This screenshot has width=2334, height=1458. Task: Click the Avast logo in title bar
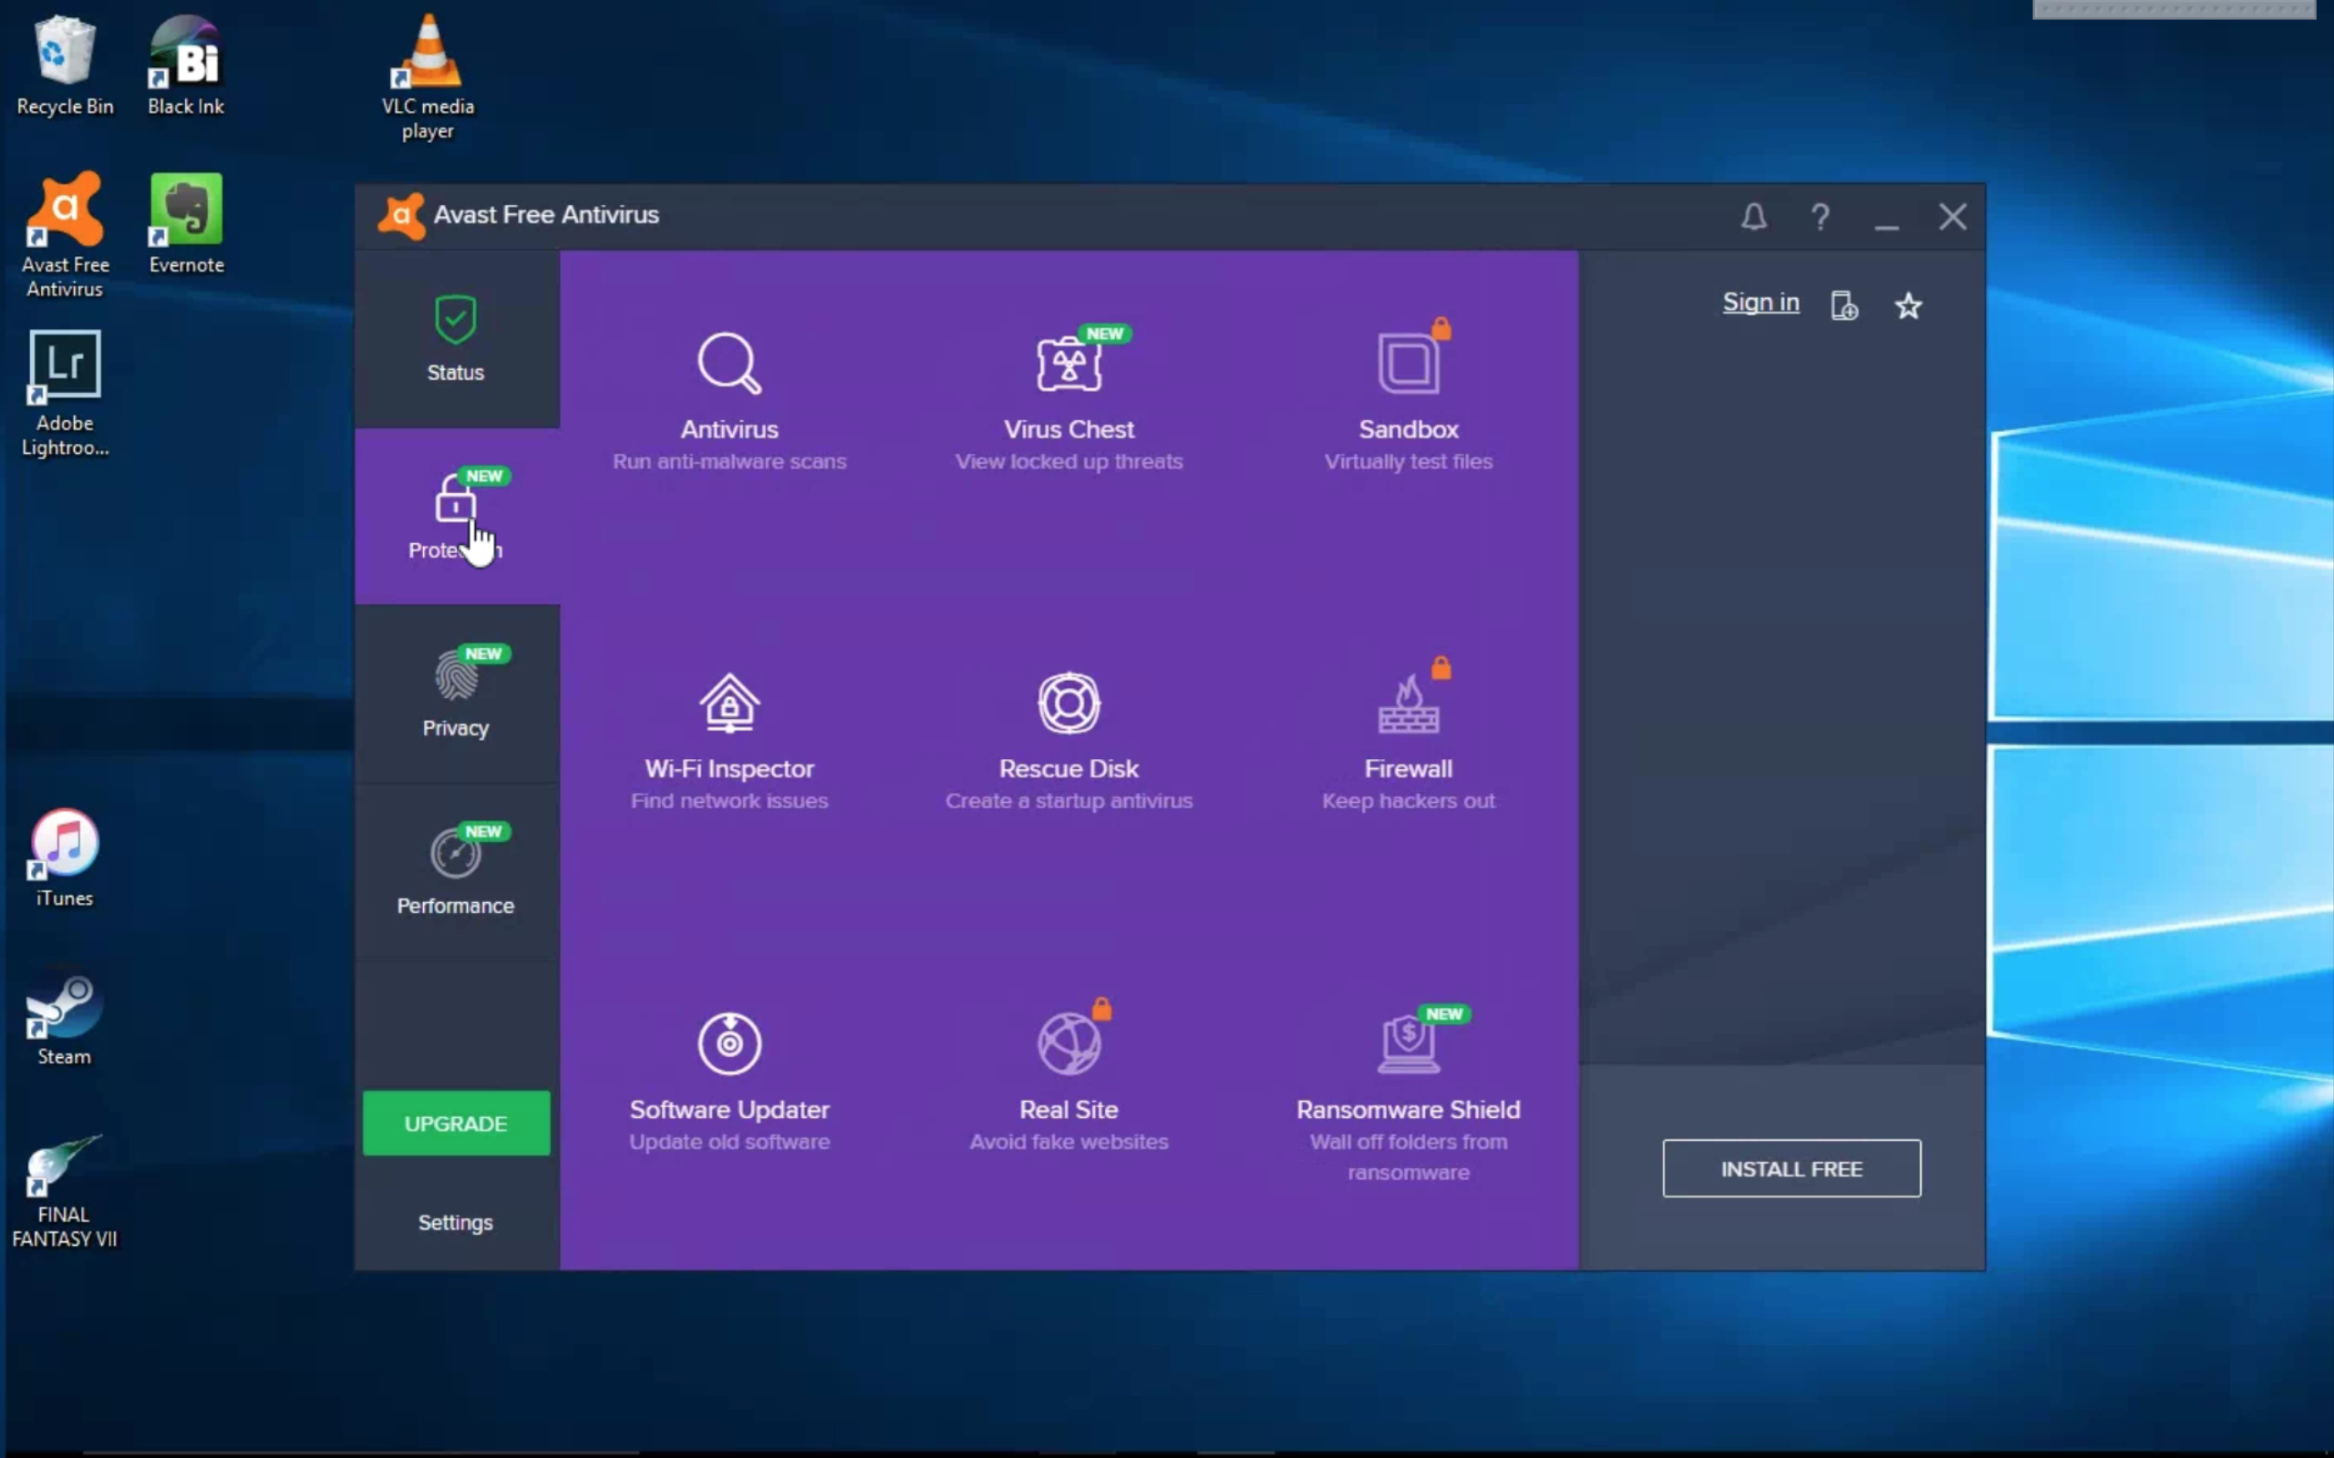click(401, 215)
